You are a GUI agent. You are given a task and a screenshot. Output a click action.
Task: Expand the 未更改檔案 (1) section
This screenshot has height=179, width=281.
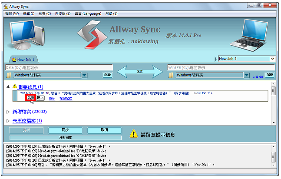[8, 121]
